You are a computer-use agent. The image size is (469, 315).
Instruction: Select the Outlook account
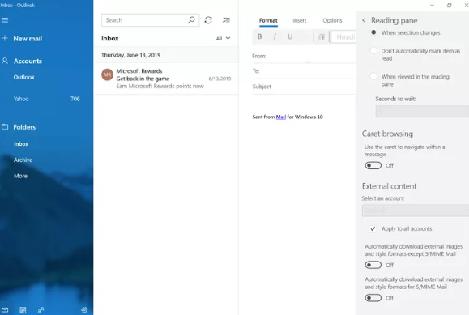click(x=24, y=77)
